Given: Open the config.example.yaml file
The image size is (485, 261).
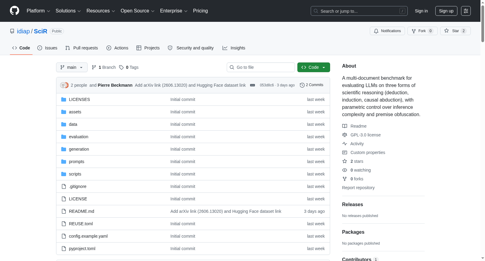Looking at the screenshot, I should pyautogui.click(x=88, y=236).
